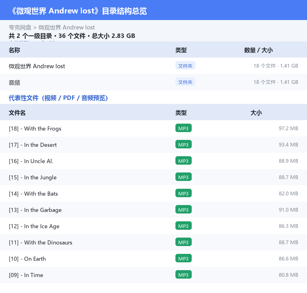Click MP3 badge for In Uncle Al.
This screenshot has height=293, width=307.
184,161
